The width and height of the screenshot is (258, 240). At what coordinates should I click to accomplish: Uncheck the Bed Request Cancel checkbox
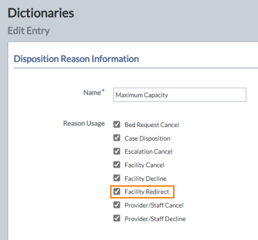point(117,124)
